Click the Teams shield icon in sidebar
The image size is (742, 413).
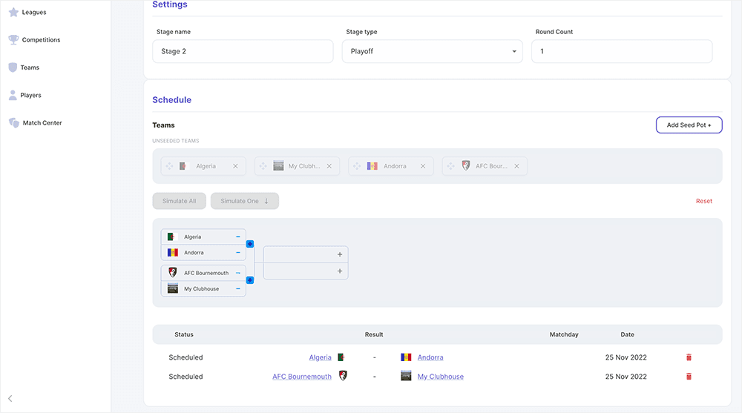pos(13,67)
